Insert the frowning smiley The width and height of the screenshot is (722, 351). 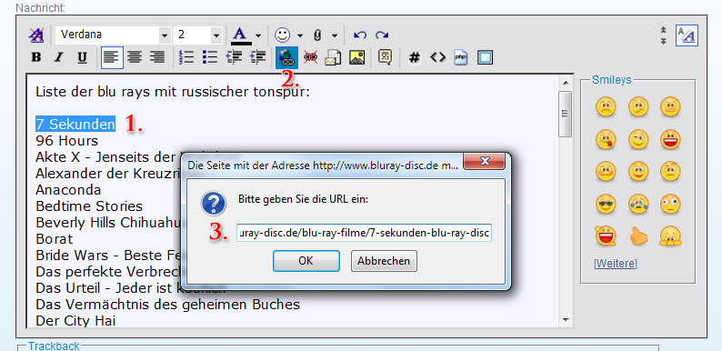[606, 107]
